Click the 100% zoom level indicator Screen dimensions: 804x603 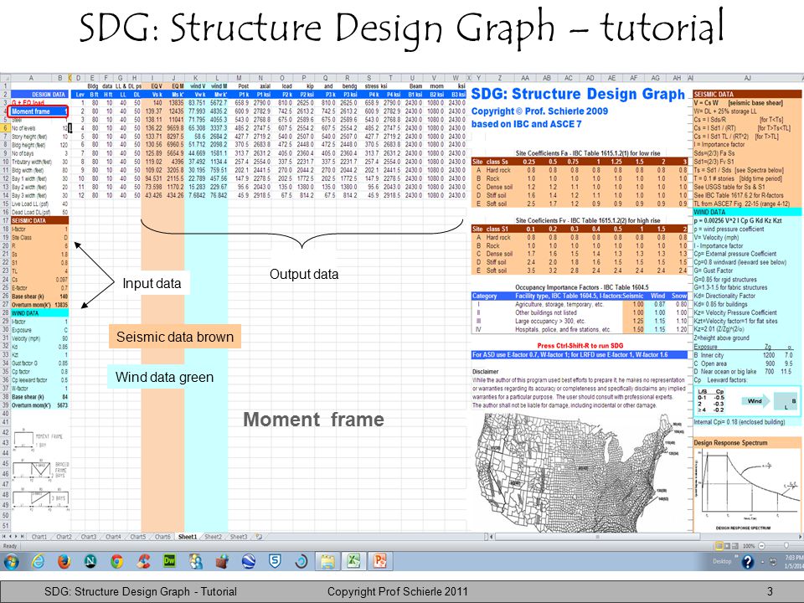pos(749,546)
